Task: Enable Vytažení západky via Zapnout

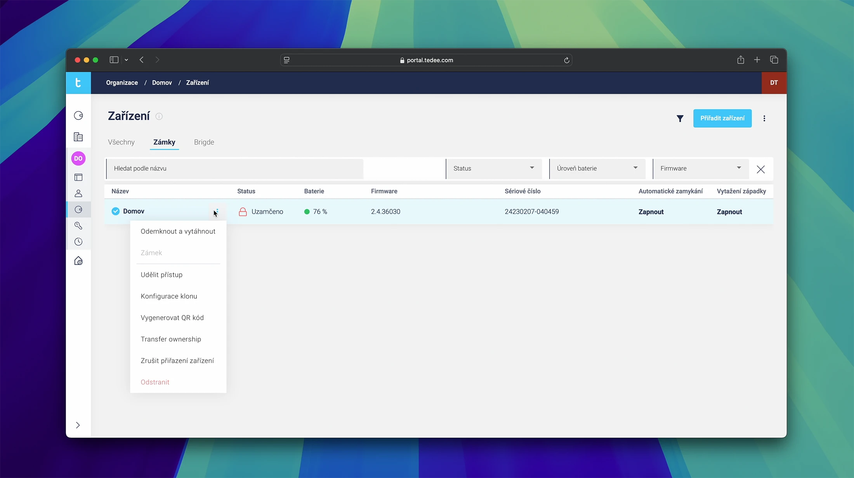Action: click(729, 212)
